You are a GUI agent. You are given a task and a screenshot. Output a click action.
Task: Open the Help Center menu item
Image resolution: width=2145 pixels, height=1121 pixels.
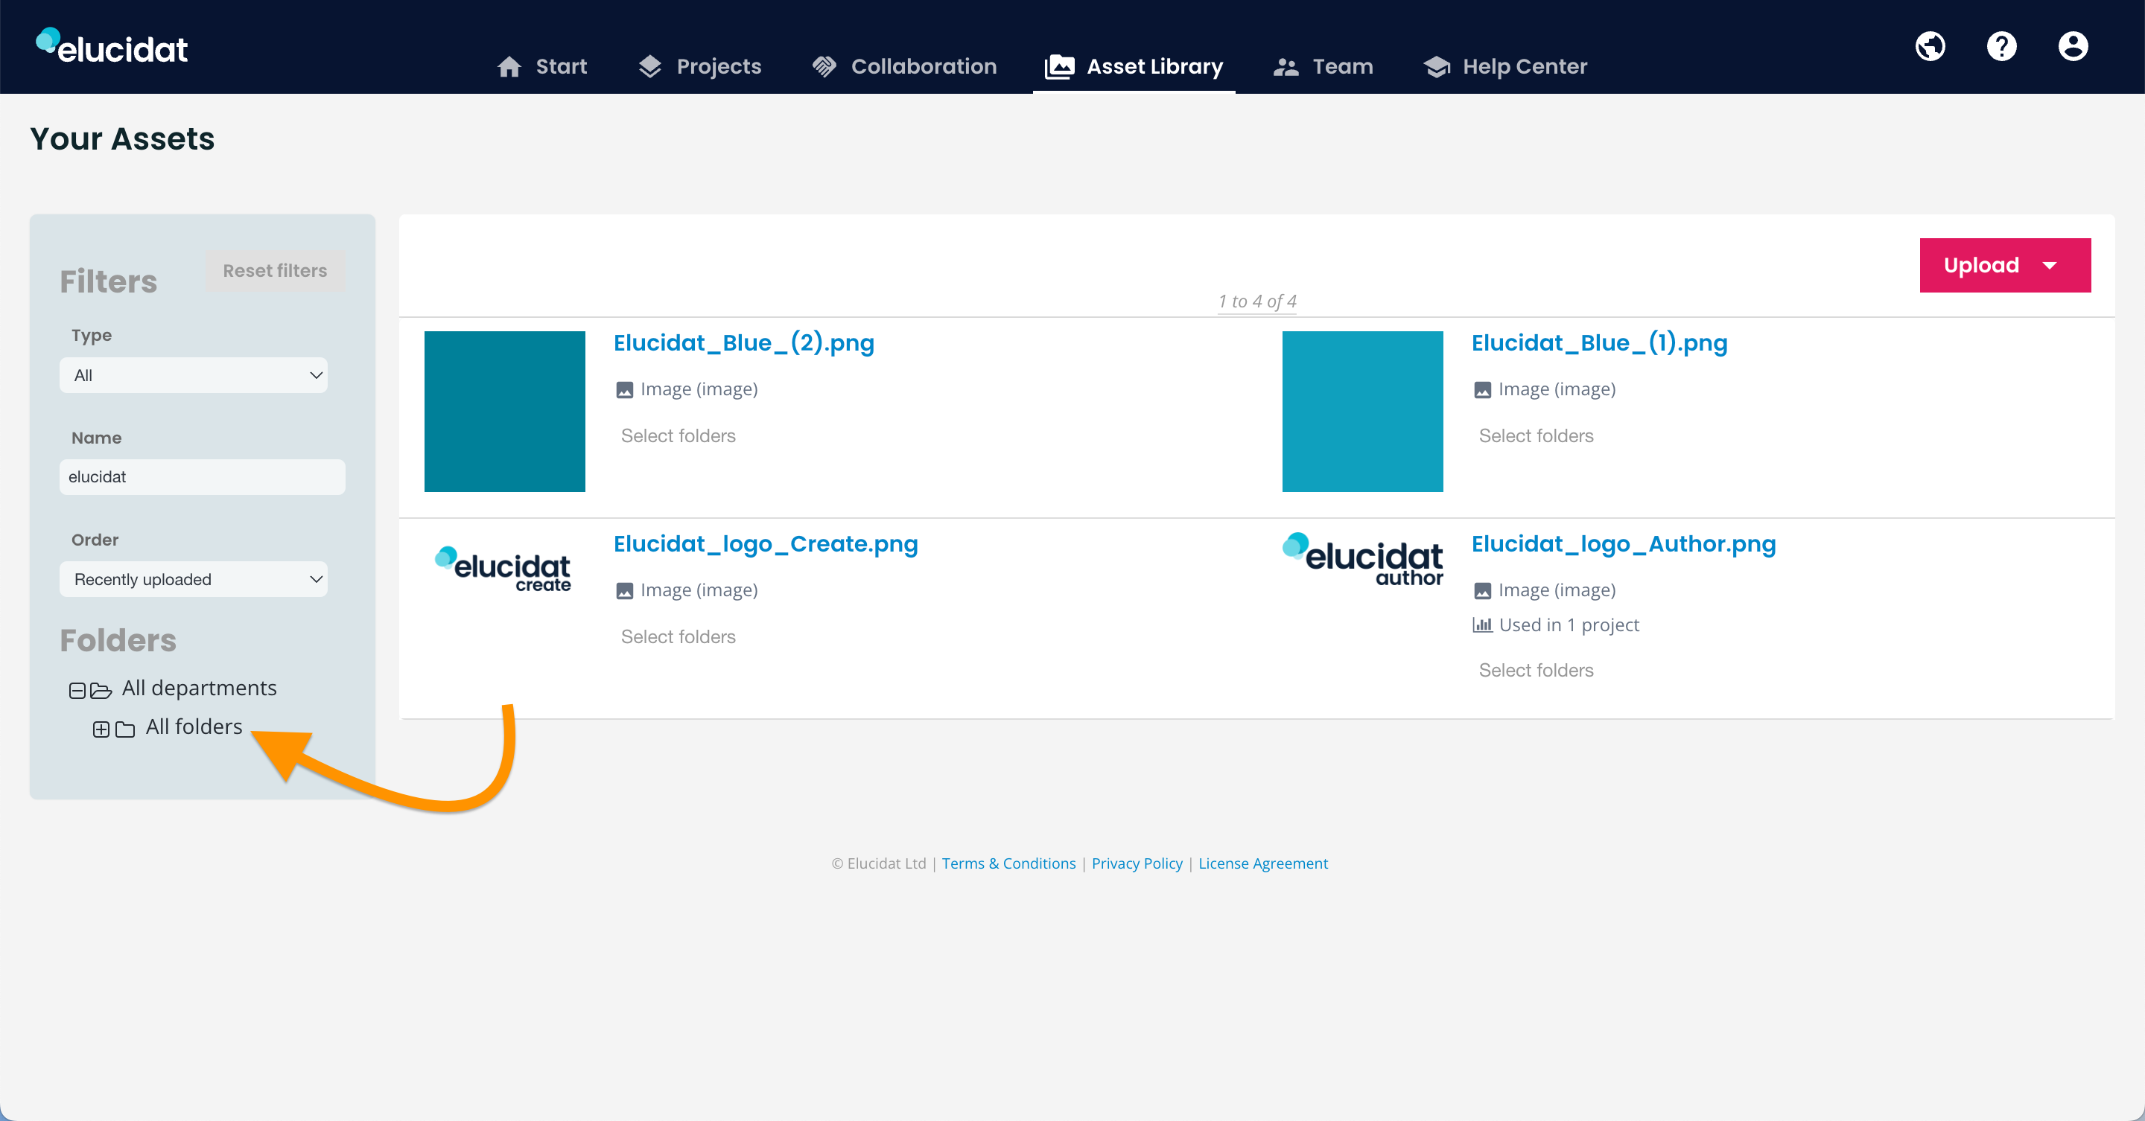[1505, 66]
